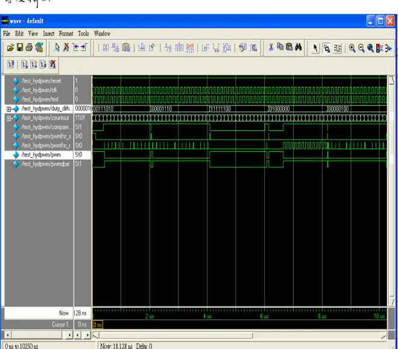Click the Cursor 1 time marker box
The height and width of the screenshot is (349, 398).
click(98, 325)
